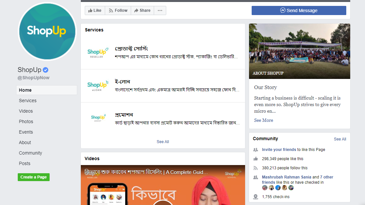Click a friend avatar in Community section

(x=264, y=187)
